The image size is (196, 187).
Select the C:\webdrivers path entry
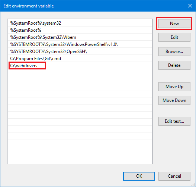coord(80,65)
